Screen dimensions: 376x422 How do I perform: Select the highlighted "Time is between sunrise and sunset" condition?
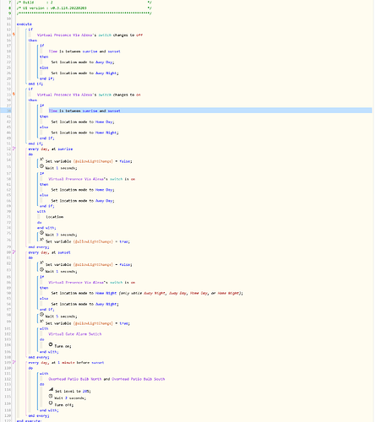(84, 111)
